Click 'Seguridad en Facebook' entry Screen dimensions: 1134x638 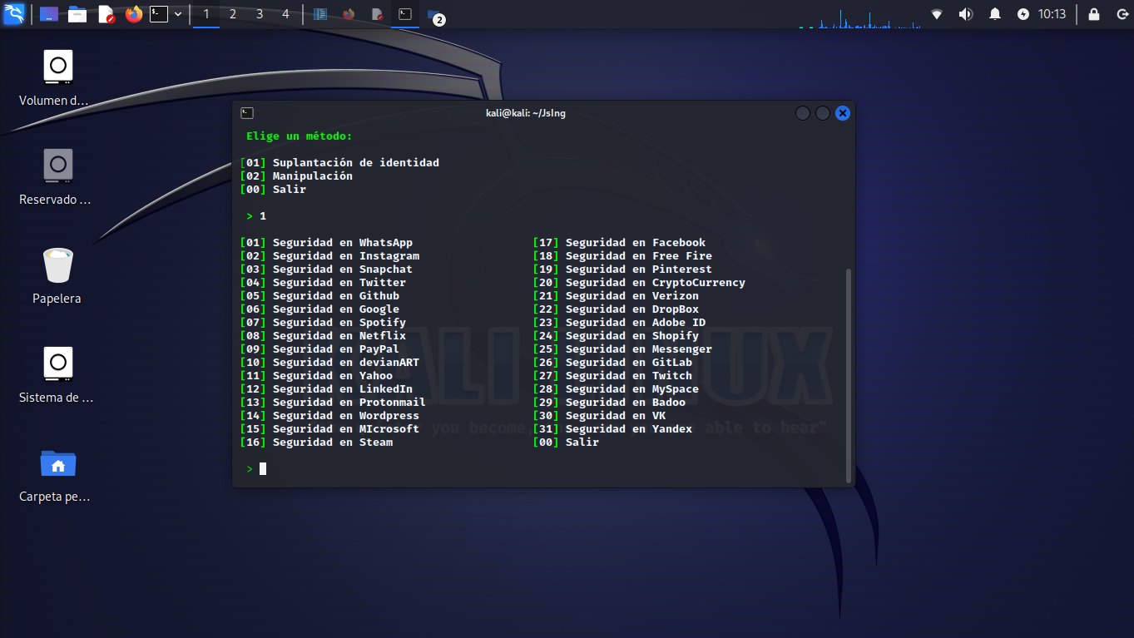[636, 243]
